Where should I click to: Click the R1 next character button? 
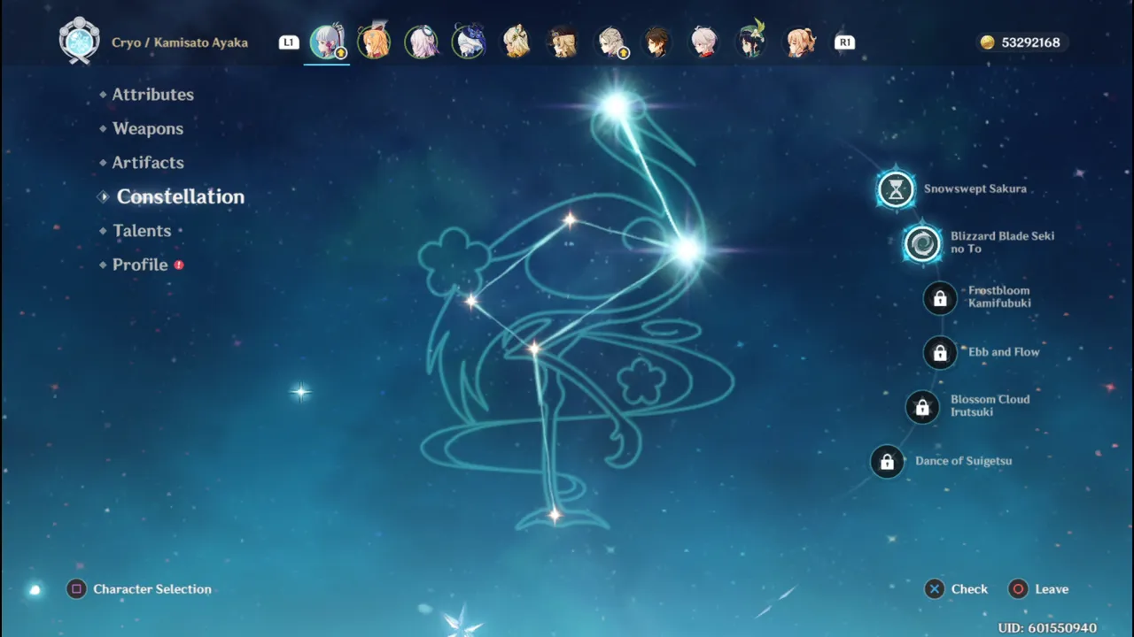tap(845, 42)
